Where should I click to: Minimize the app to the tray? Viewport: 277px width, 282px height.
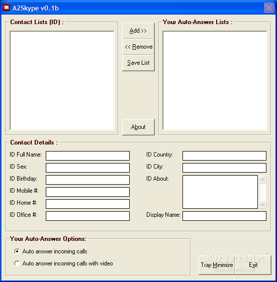(217, 265)
